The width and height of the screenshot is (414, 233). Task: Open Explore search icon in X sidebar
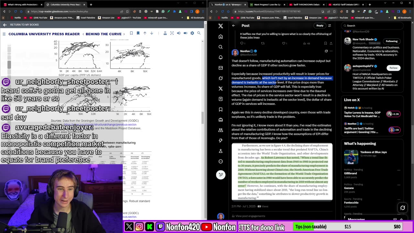[221, 47]
